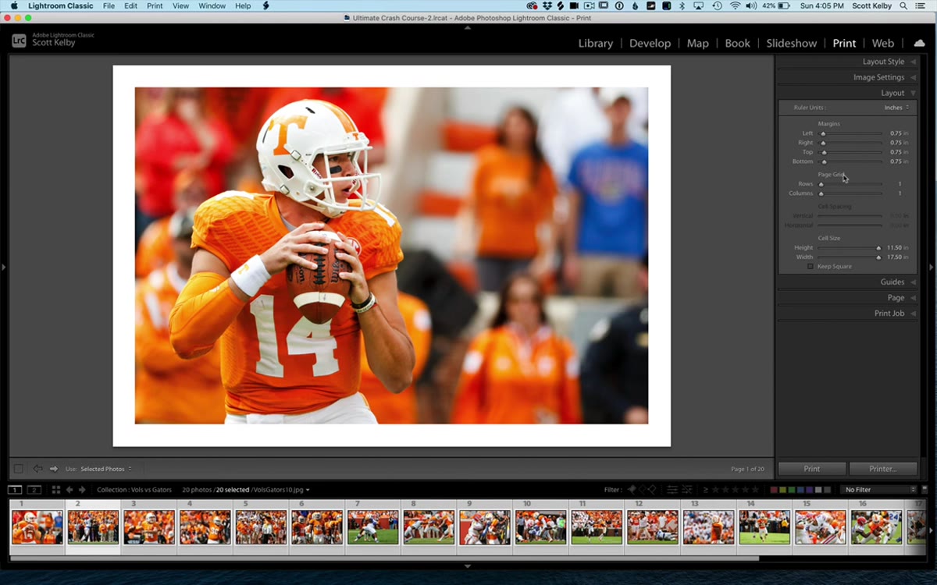Open Notification Center list icon

click(920, 5)
